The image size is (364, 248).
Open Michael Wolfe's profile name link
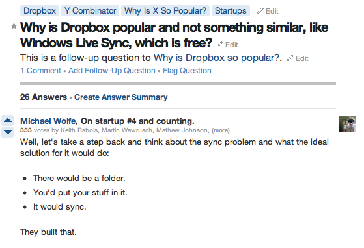coord(48,121)
